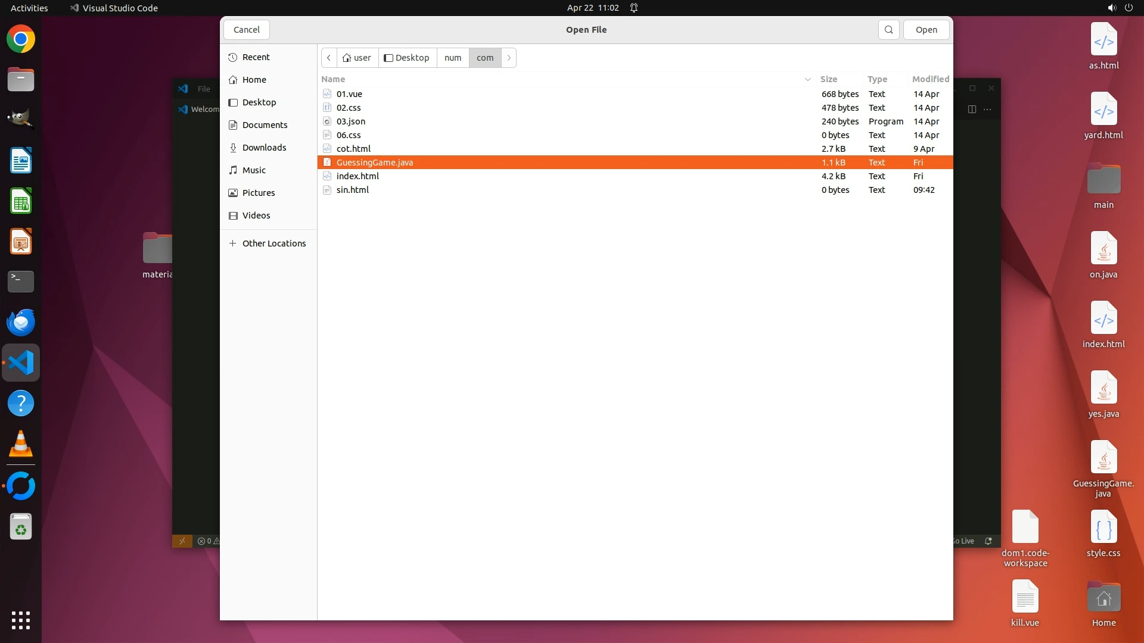Click the VLC icon in dock

(21, 444)
